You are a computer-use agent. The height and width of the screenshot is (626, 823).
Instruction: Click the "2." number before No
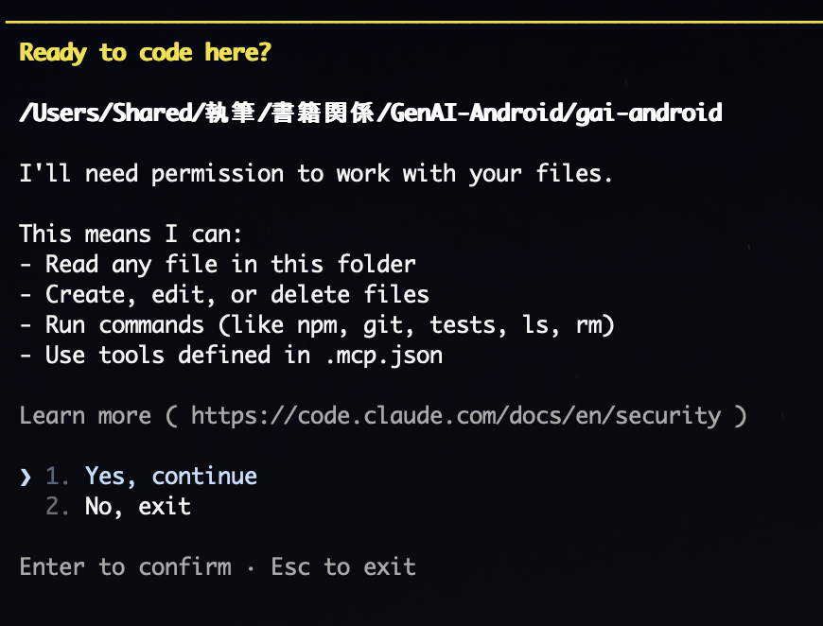pos(58,506)
